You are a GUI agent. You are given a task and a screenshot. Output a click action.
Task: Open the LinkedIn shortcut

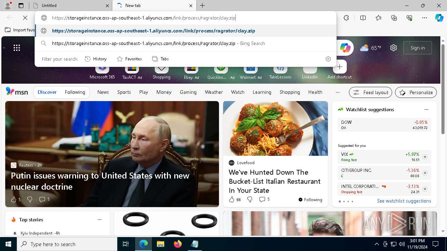[310, 71]
